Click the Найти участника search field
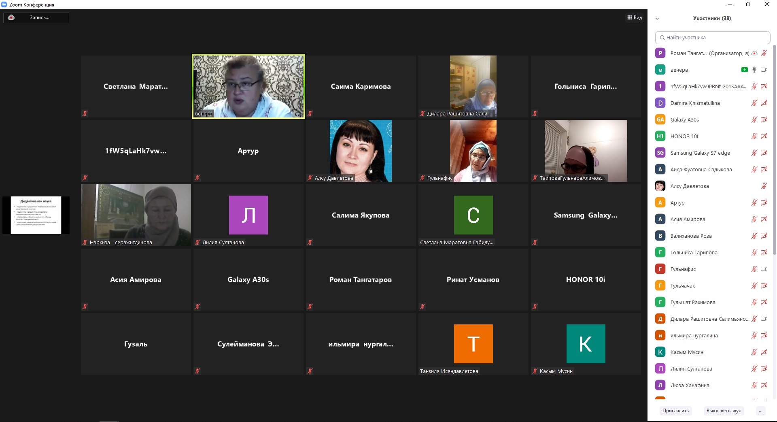This screenshot has height=422, width=777. pos(712,37)
